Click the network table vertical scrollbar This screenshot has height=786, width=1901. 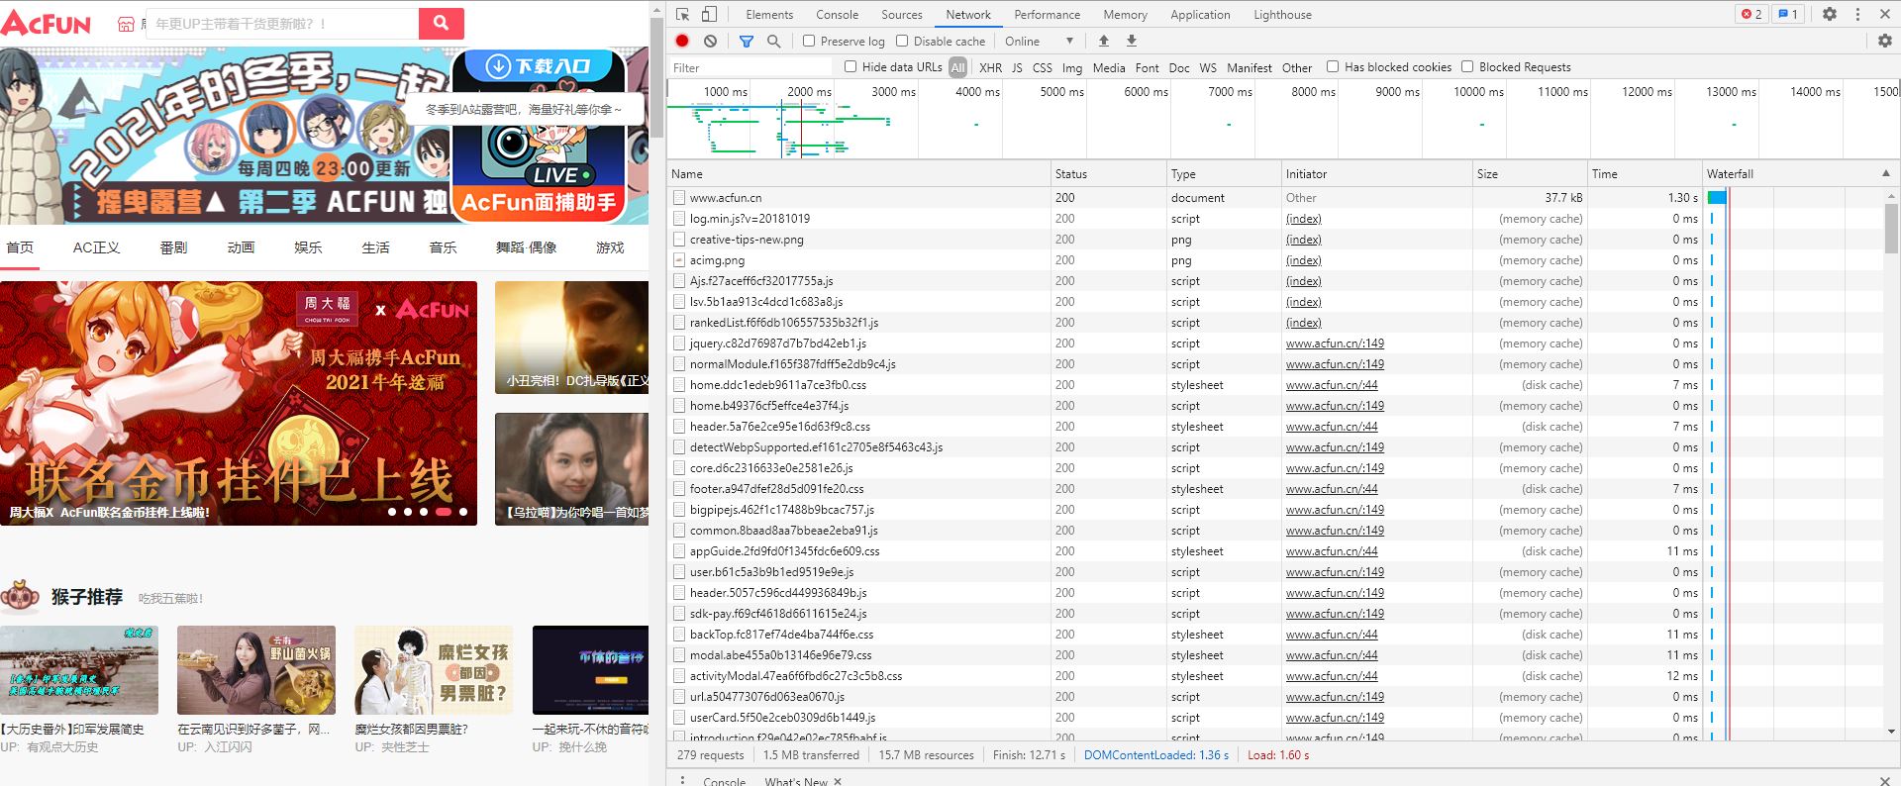point(1891,230)
